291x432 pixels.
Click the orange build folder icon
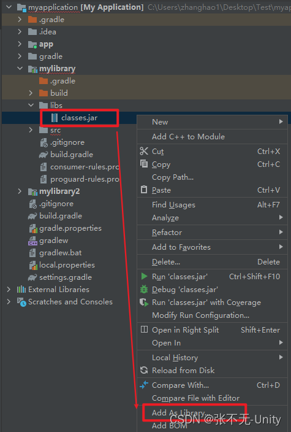tap(43, 93)
